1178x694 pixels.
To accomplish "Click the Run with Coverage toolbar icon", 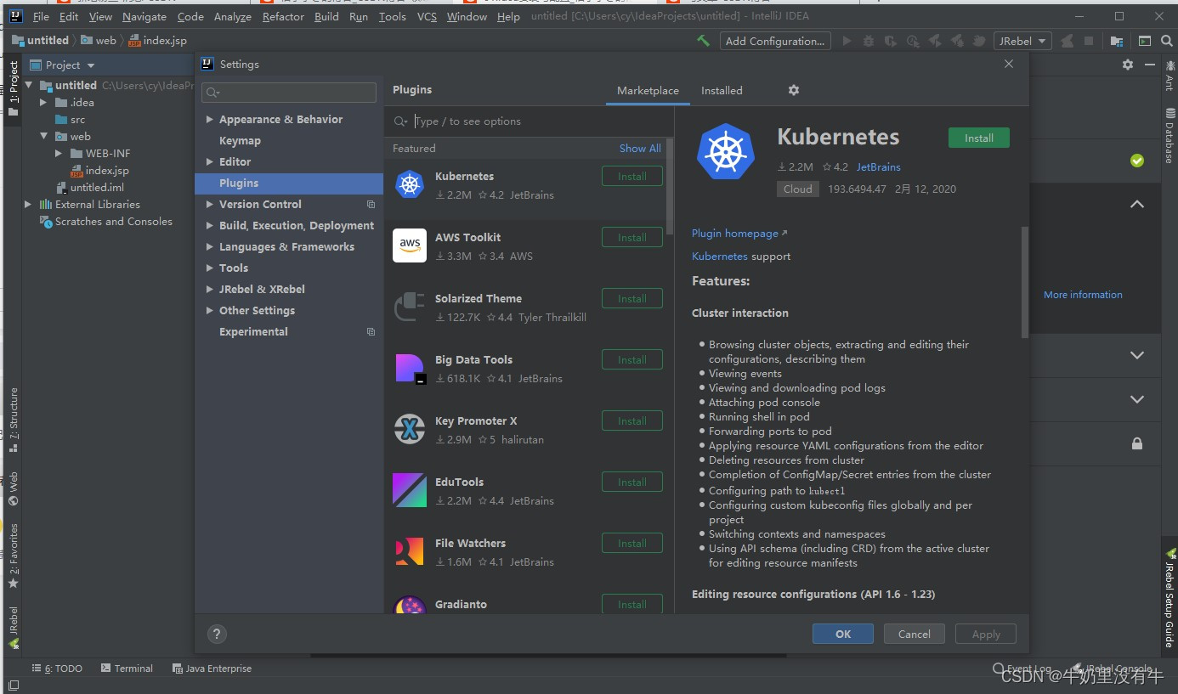I will point(891,41).
